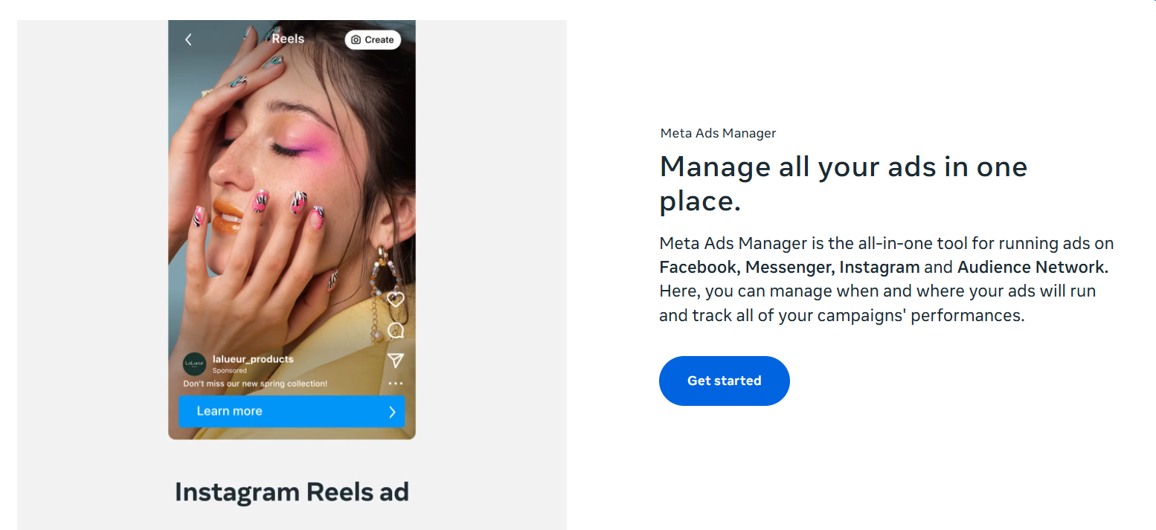Click the spring collection caption text

tap(255, 384)
